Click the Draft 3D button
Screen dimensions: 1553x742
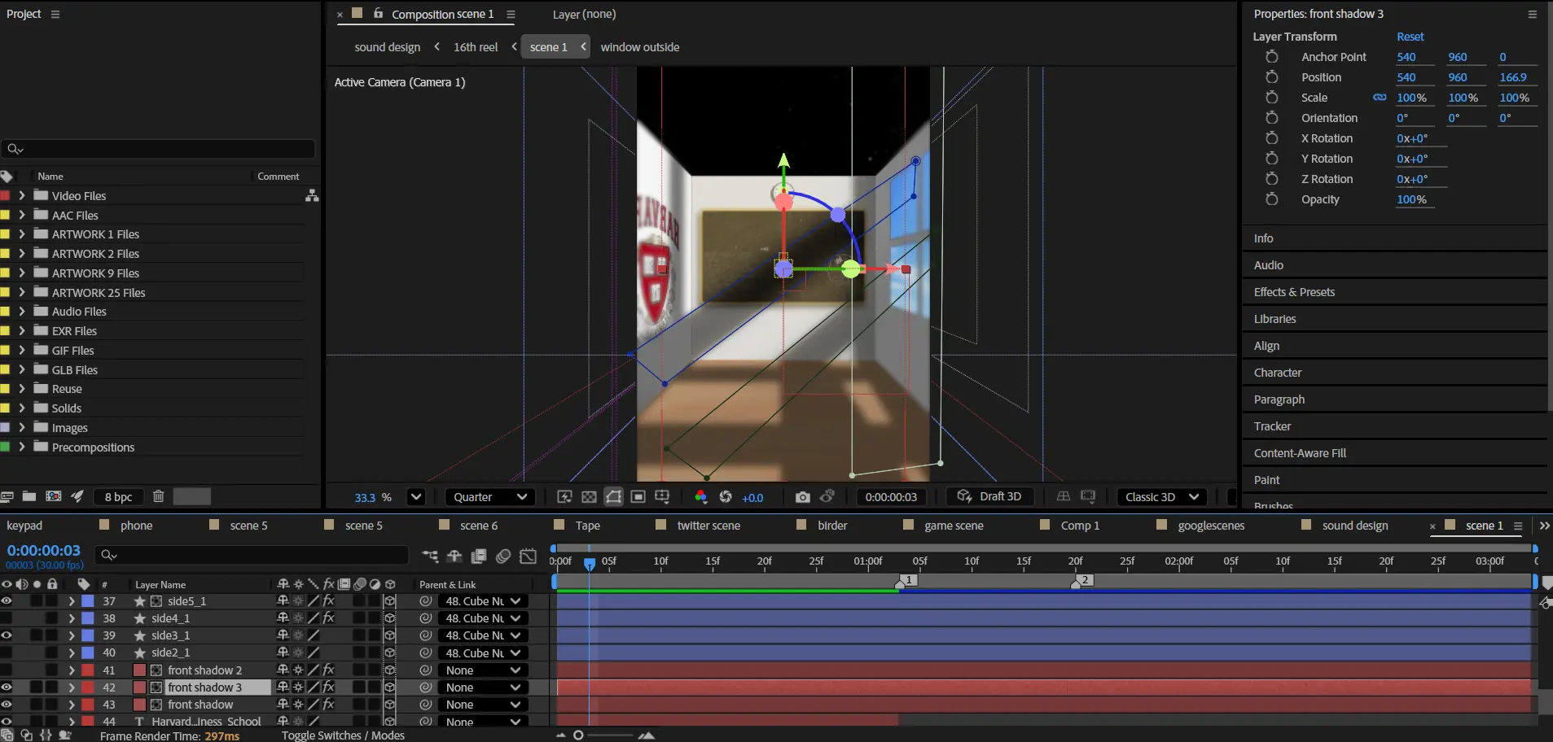tap(989, 496)
